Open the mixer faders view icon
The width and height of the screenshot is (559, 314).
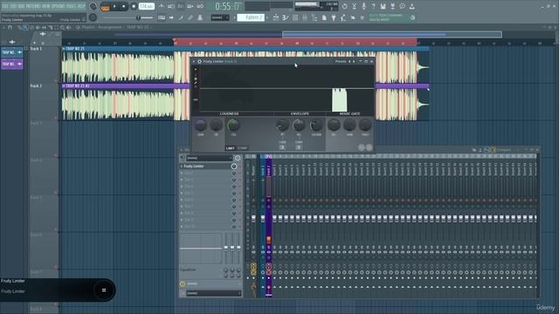[x=305, y=17]
